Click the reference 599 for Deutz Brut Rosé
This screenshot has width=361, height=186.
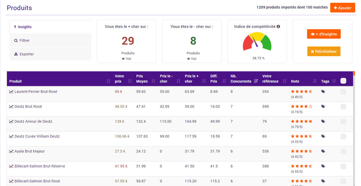pos(265,106)
